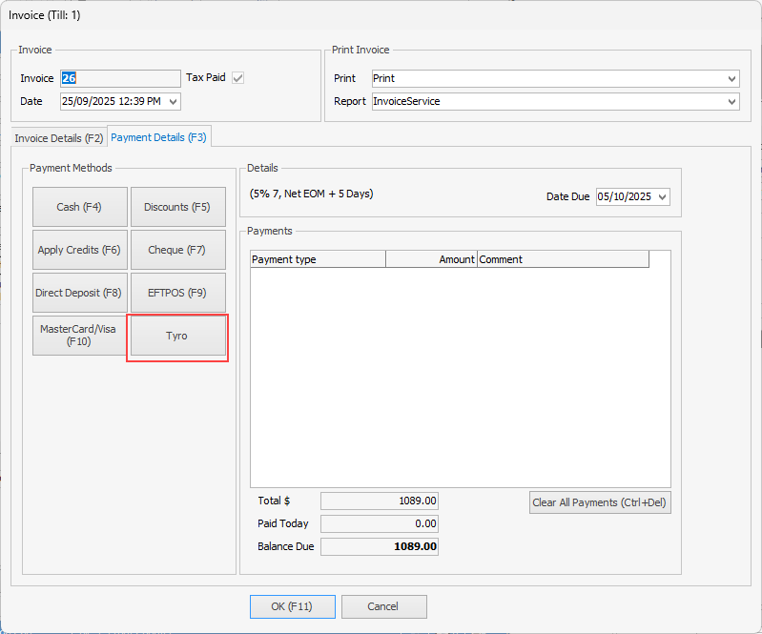Confirm with the OK (F11) button

(x=293, y=606)
